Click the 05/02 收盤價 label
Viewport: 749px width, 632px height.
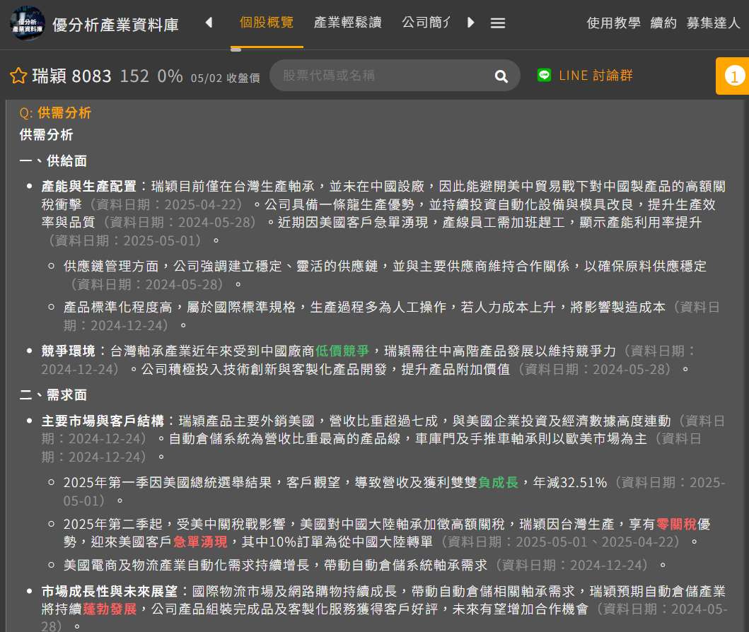coord(226,78)
